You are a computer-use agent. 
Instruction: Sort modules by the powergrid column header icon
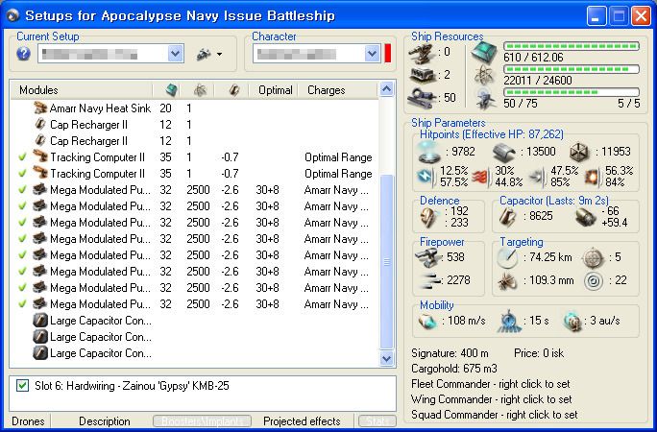click(201, 89)
